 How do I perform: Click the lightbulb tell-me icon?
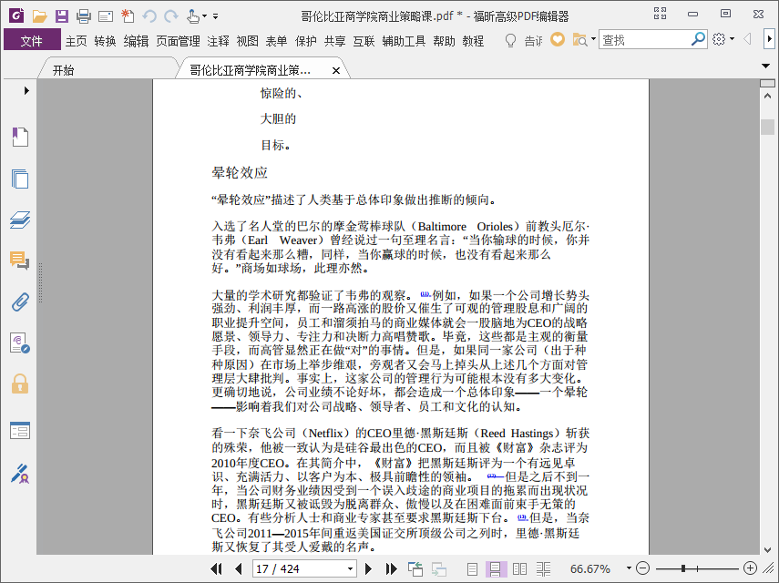[x=510, y=40]
